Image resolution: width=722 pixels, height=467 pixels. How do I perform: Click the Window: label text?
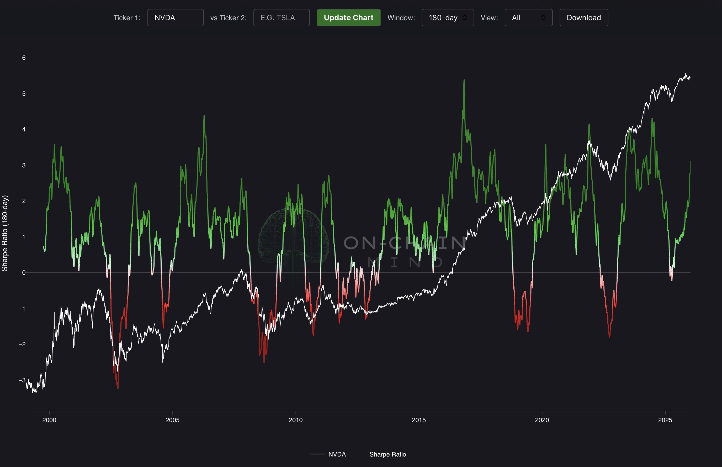tap(401, 18)
